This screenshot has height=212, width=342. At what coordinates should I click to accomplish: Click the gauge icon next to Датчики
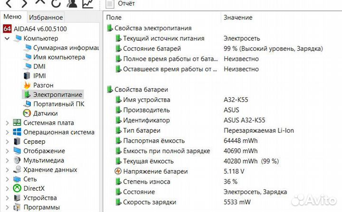coord(27,113)
